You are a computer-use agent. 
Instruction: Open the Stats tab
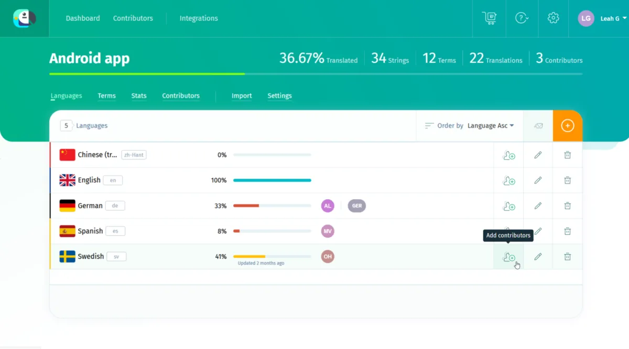click(139, 96)
